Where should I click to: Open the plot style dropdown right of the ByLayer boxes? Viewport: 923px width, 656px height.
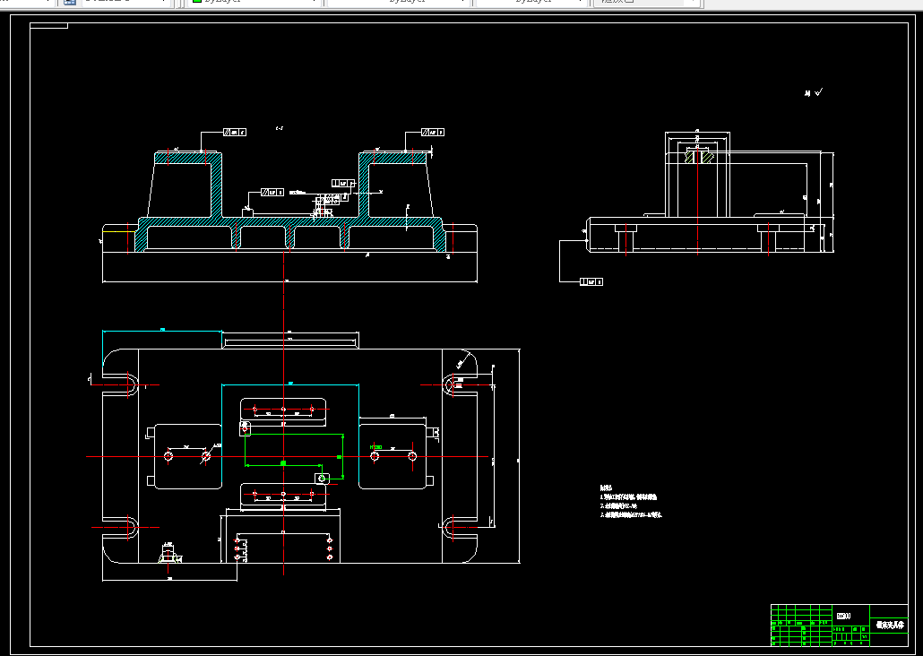[x=645, y=2]
